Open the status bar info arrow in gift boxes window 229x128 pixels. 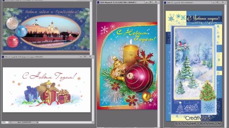(38, 122)
